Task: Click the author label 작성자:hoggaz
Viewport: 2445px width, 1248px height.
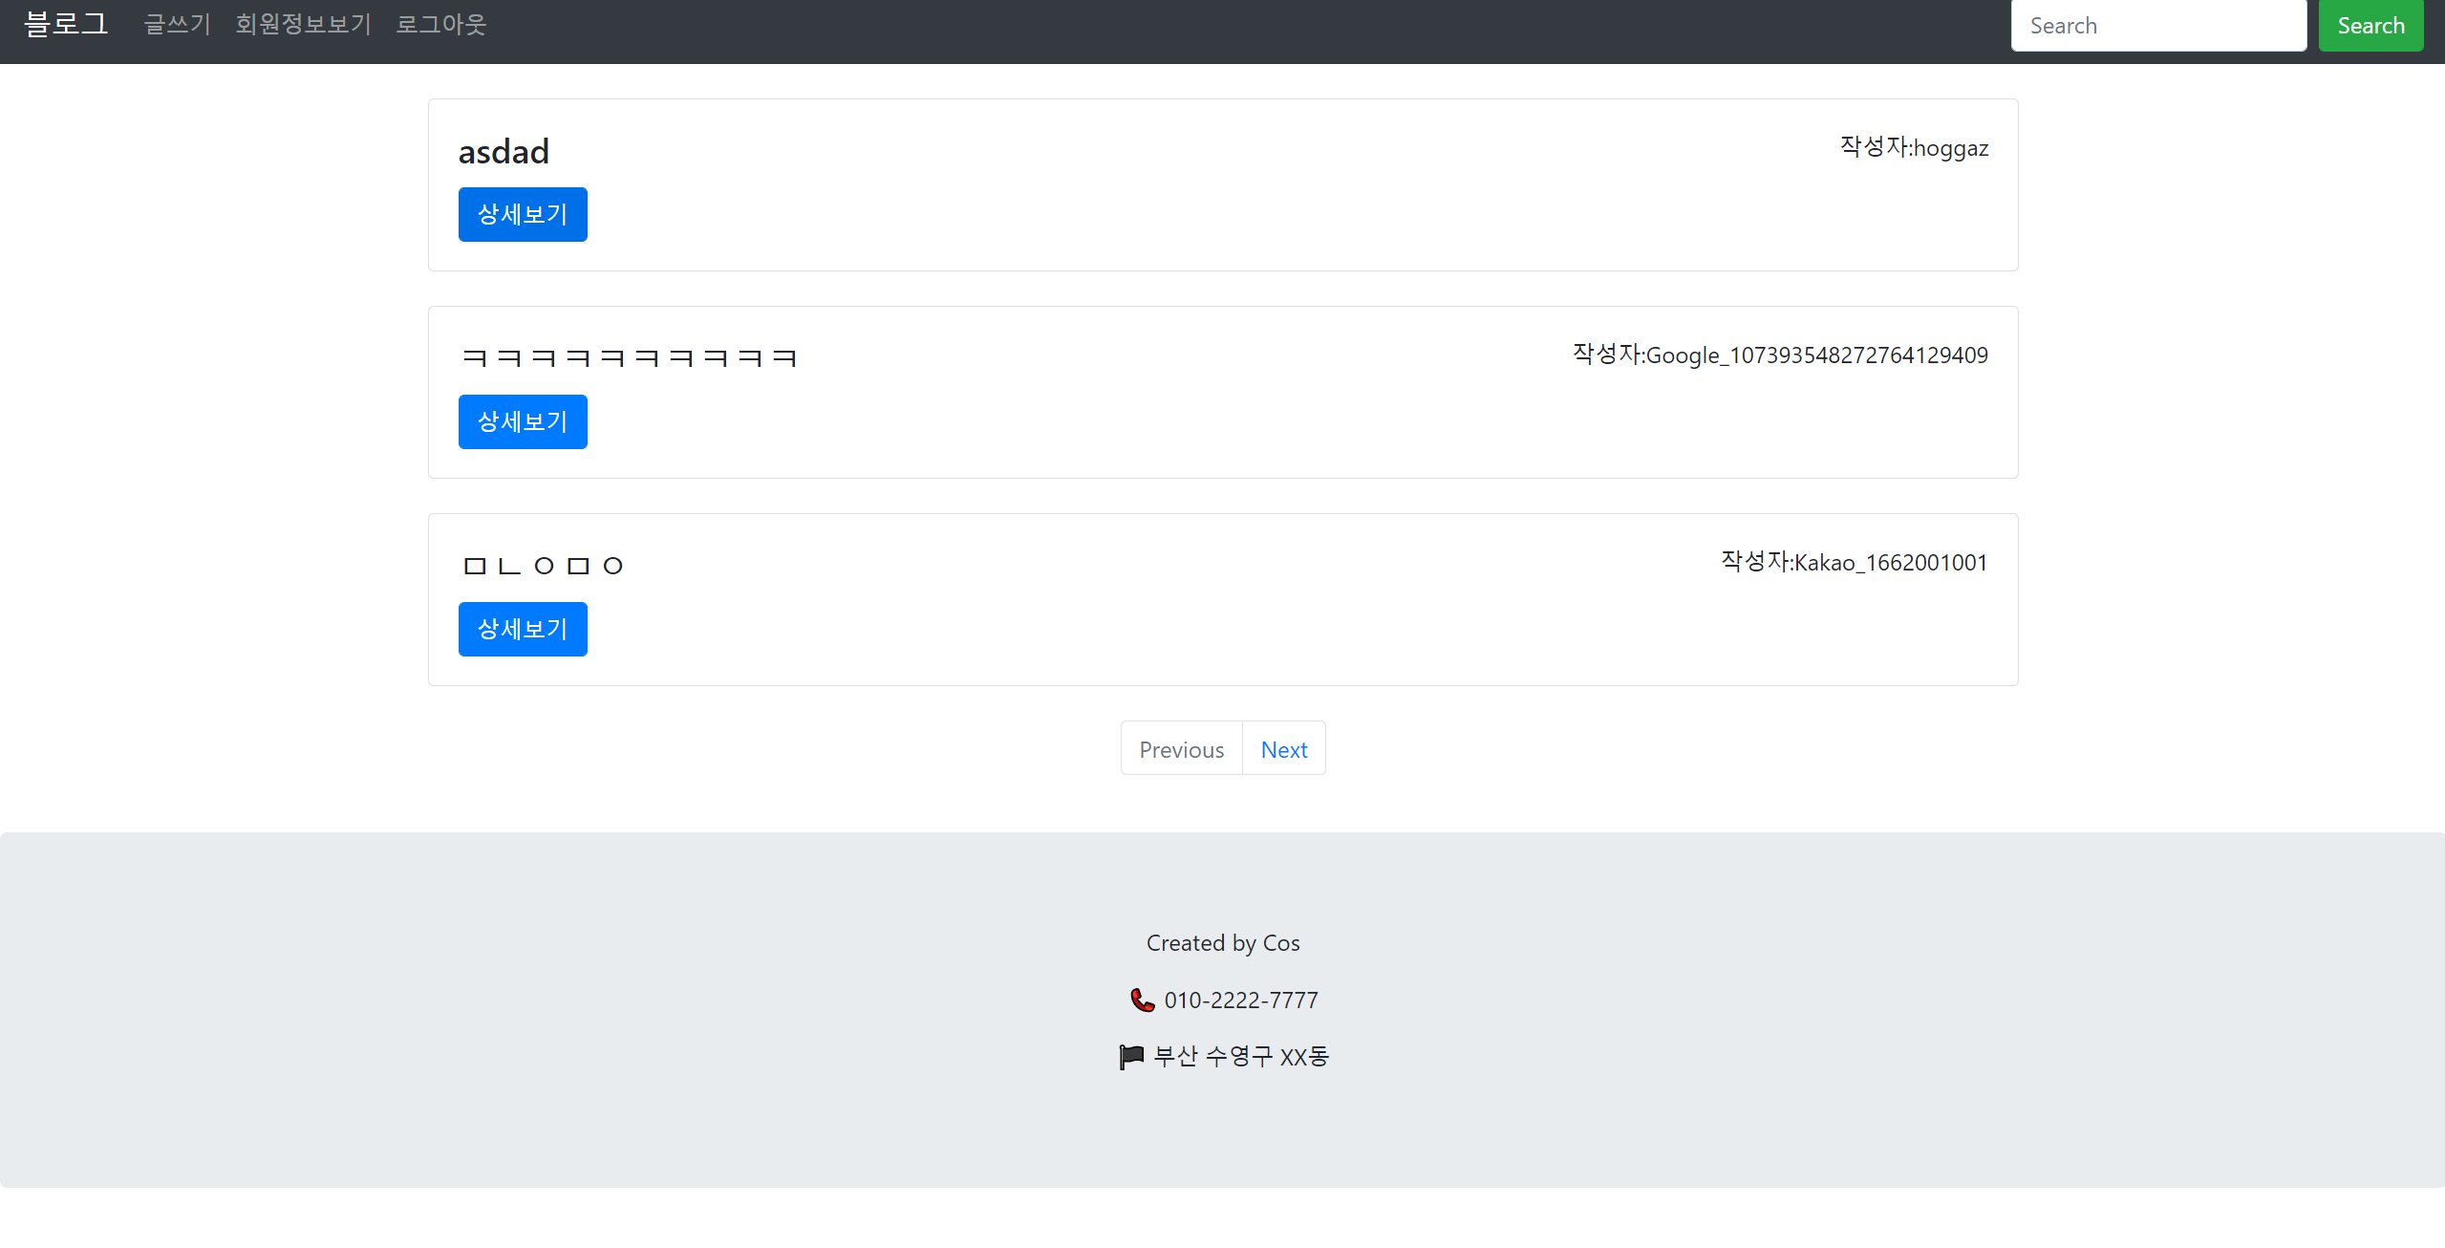Action: (x=1913, y=147)
